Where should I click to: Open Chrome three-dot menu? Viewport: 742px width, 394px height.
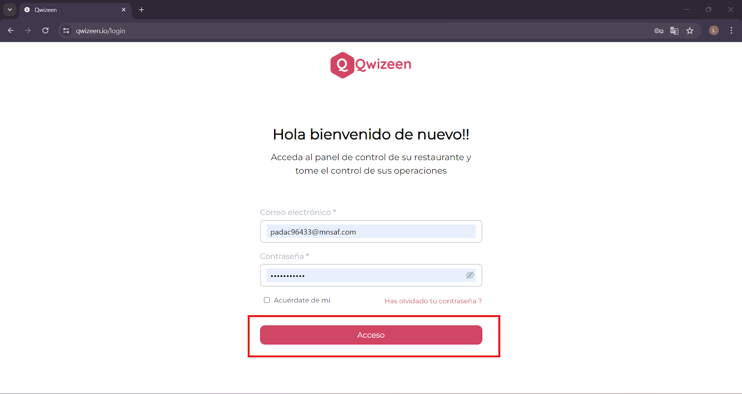coord(731,31)
